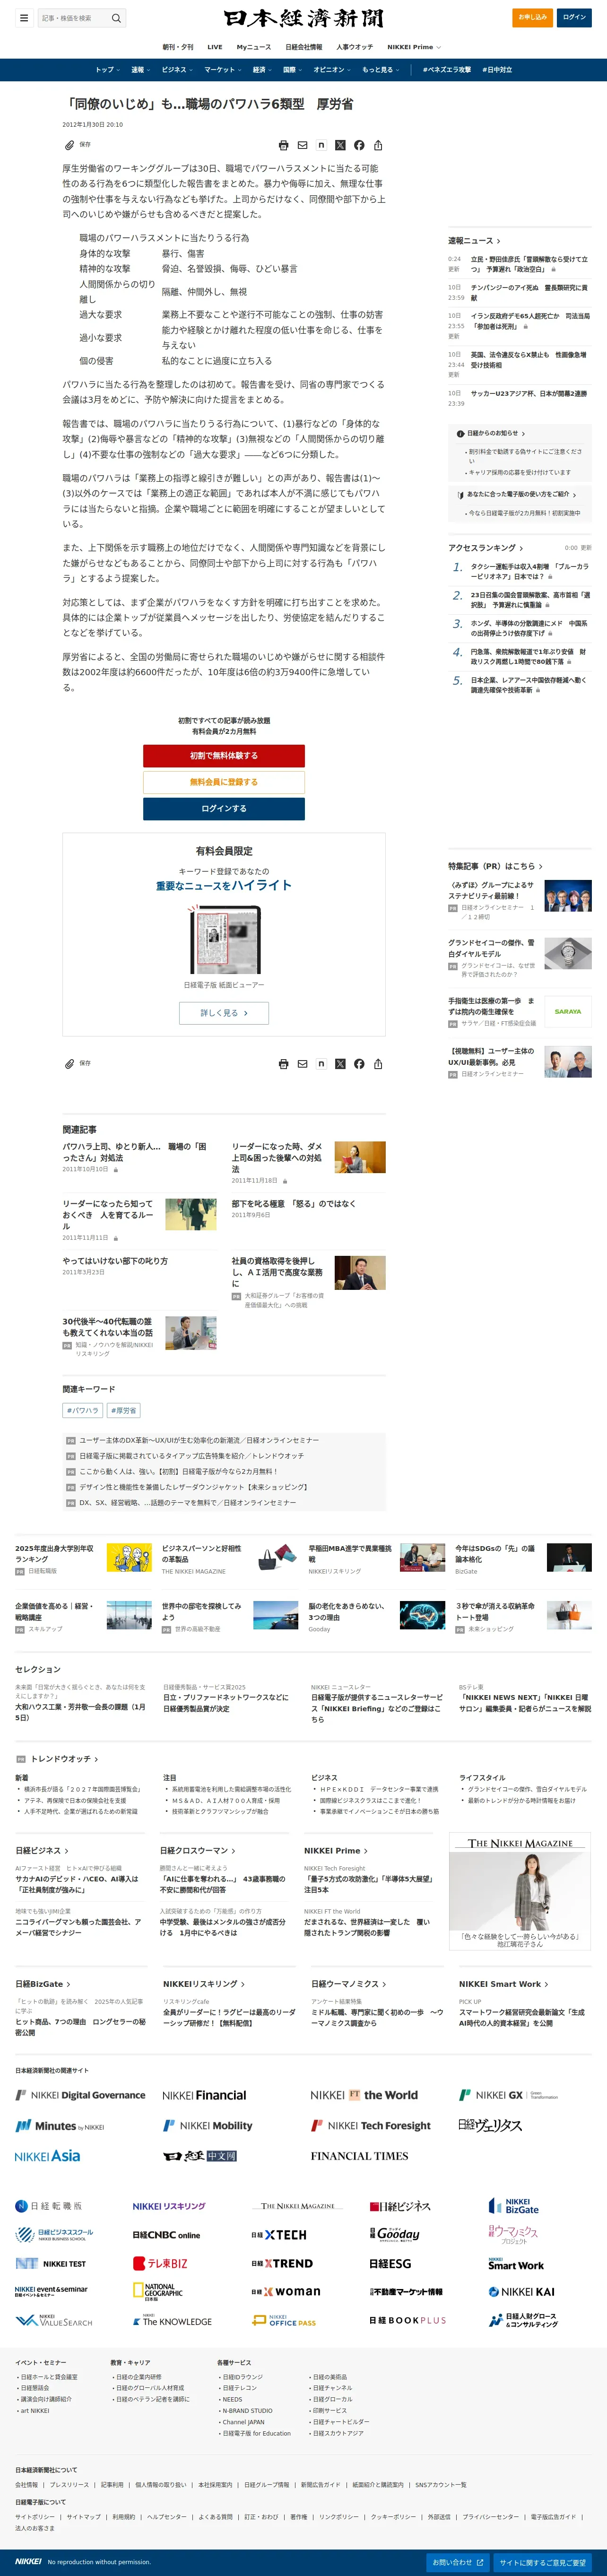
Task: Open the テレ東BIZ logo link
Action: [x=160, y=2263]
